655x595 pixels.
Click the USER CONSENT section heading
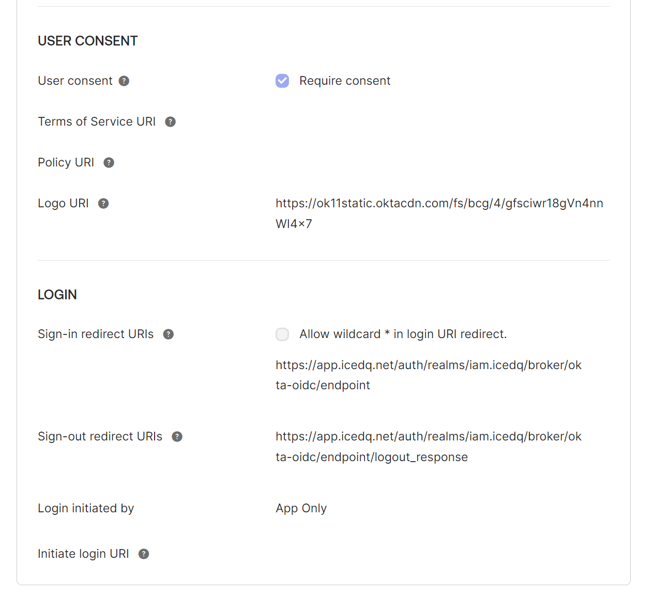[x=88, y=41]
